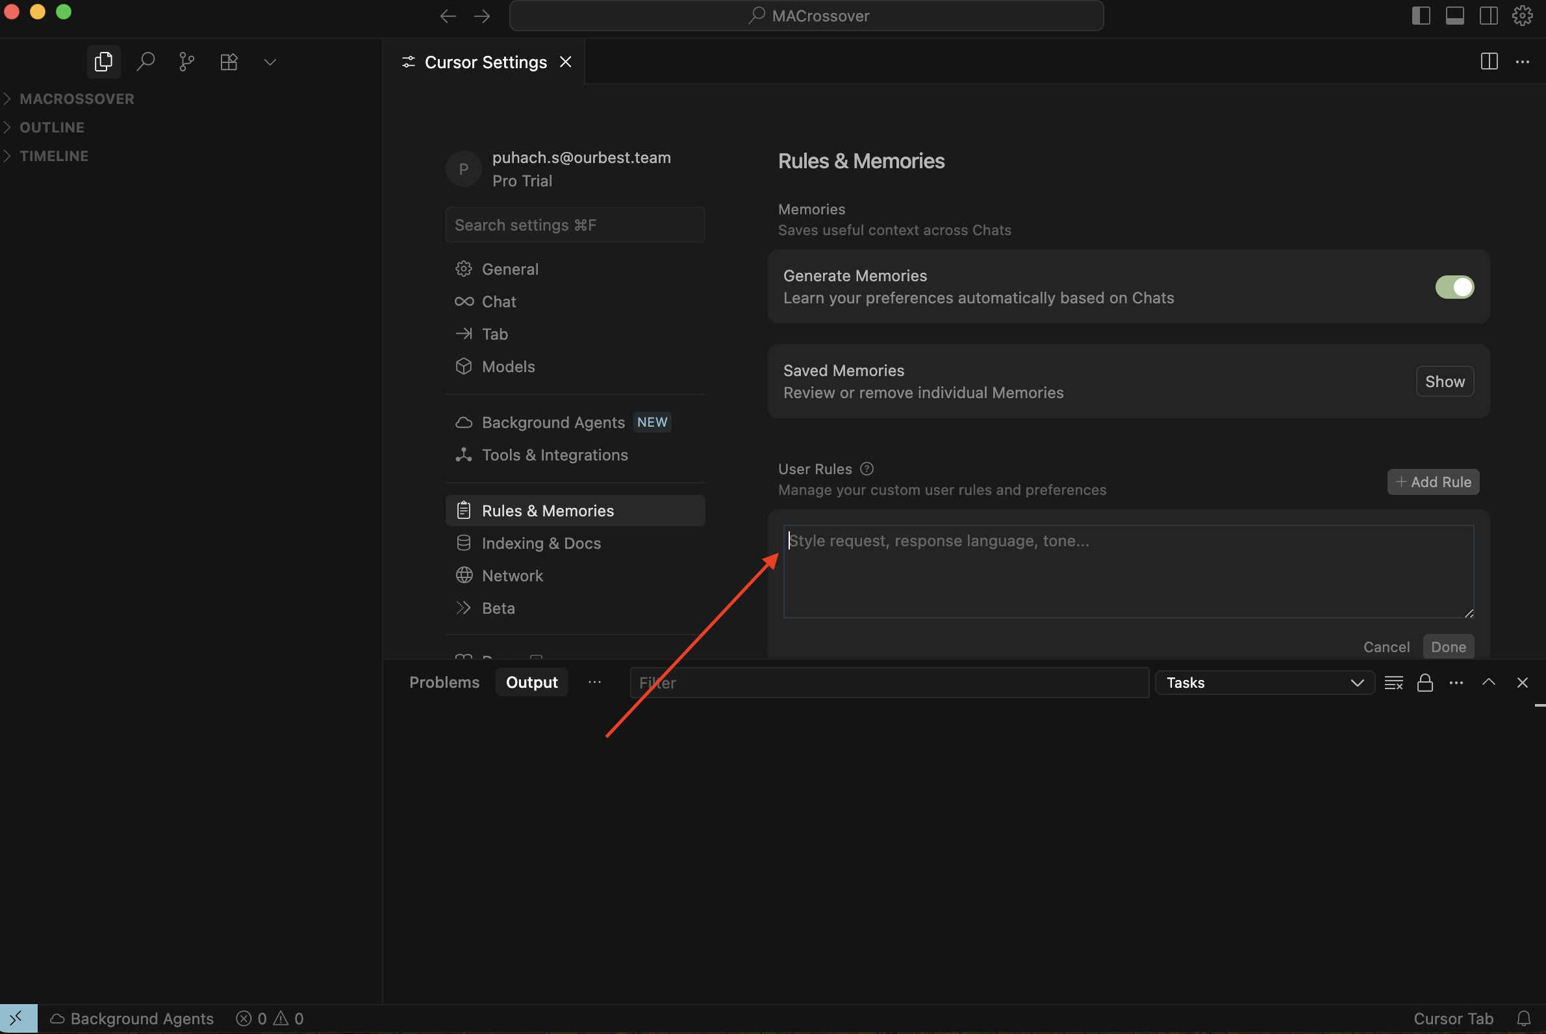1546x1034 pixels.
Task: Toggle the bottom panel layout icon
Action: (x=1454, y=16)
